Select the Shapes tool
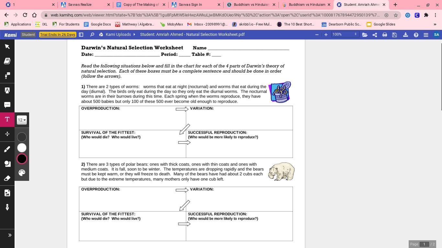This screenshot has height=248, width=442. click(x=7, y=163)
